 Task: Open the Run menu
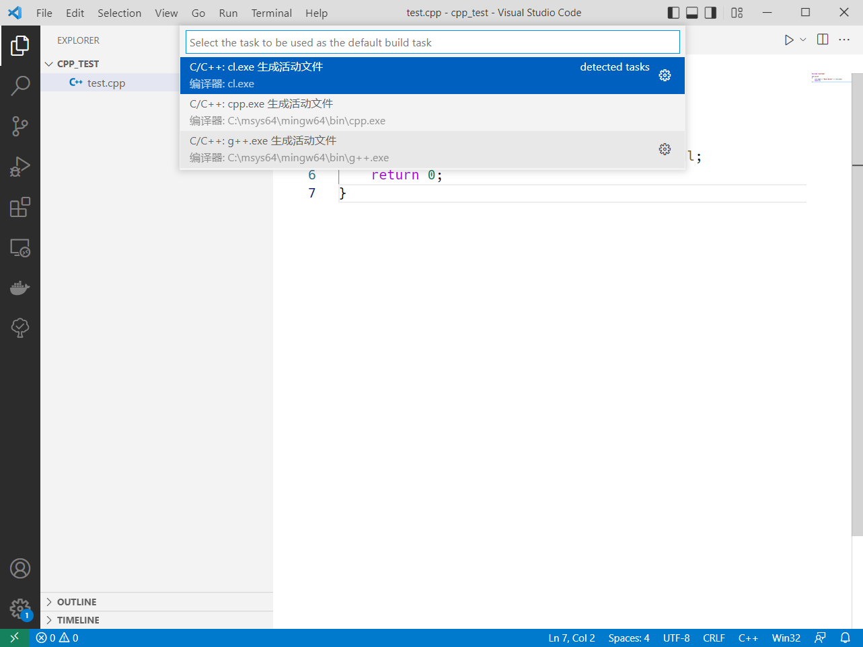click(228, 13)
